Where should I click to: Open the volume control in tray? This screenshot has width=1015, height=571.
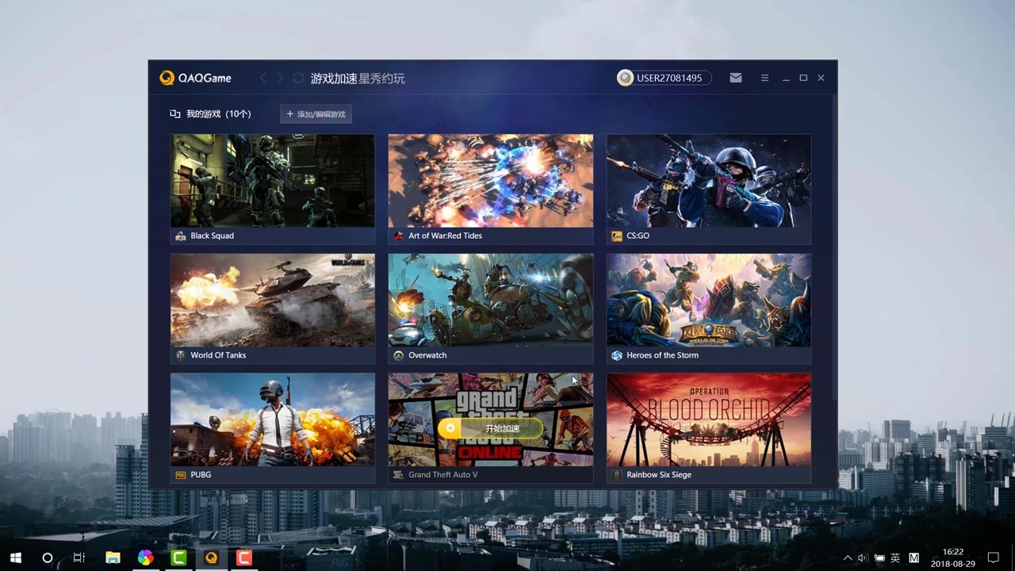[863, 558]
